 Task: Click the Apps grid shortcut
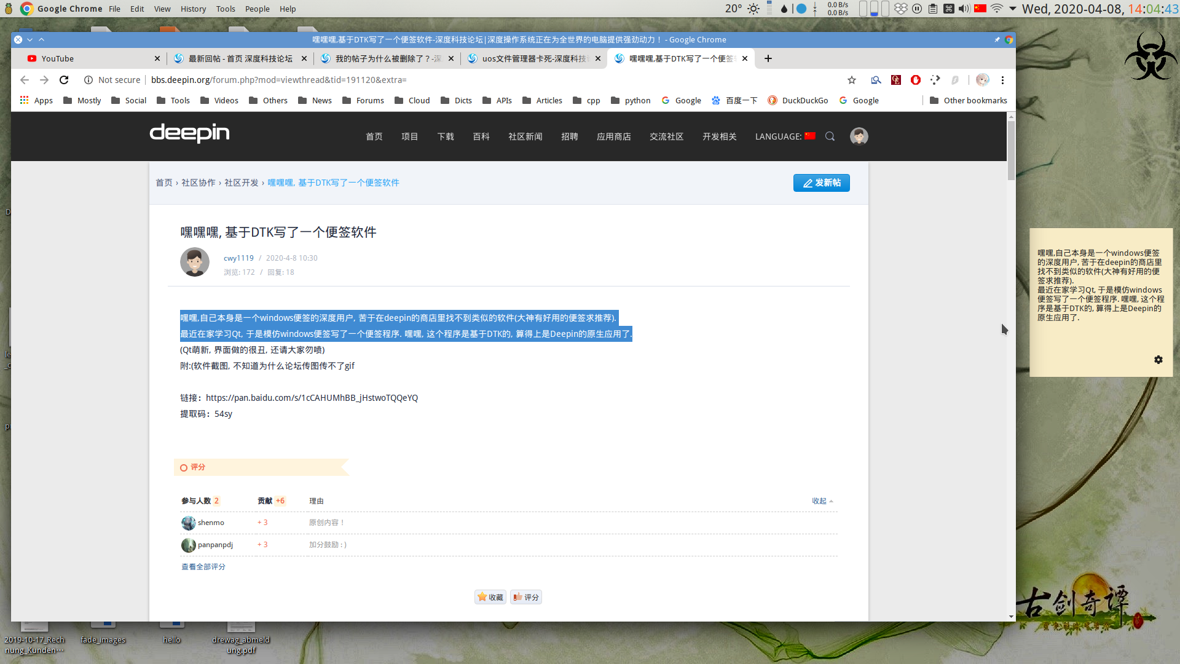(36, 100)
